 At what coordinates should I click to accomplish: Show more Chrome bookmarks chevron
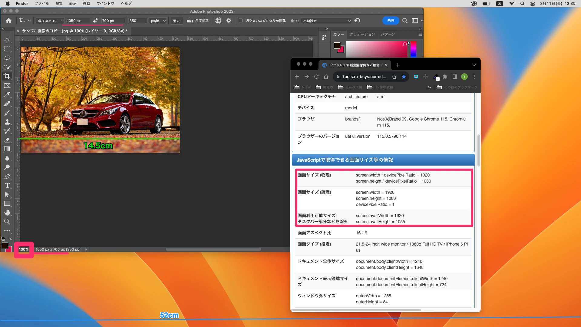[x=429, y=87]
